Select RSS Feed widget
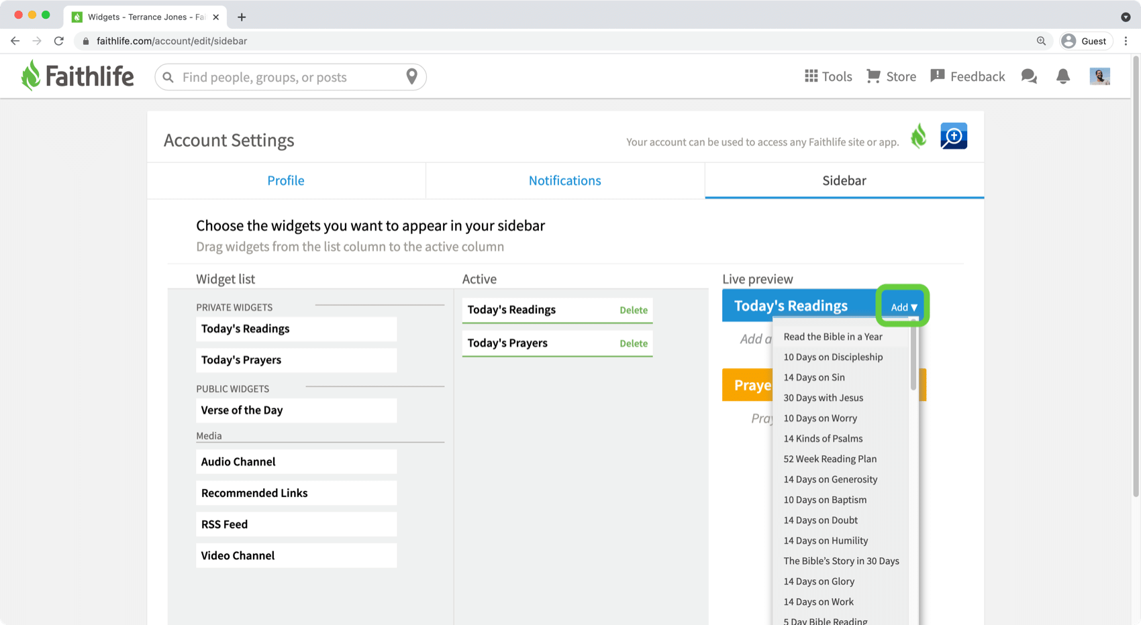1141x625 pixels. (296, 524)
